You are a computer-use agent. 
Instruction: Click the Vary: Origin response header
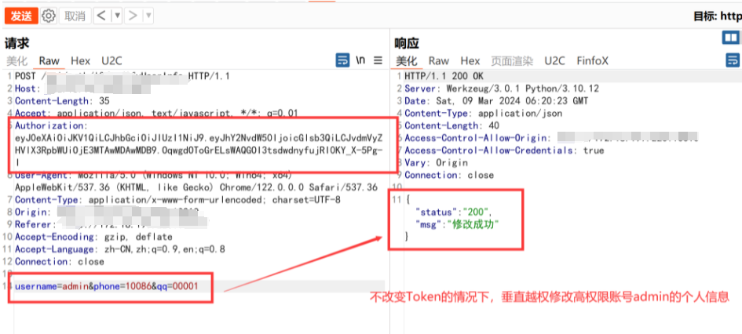point(436,162)
